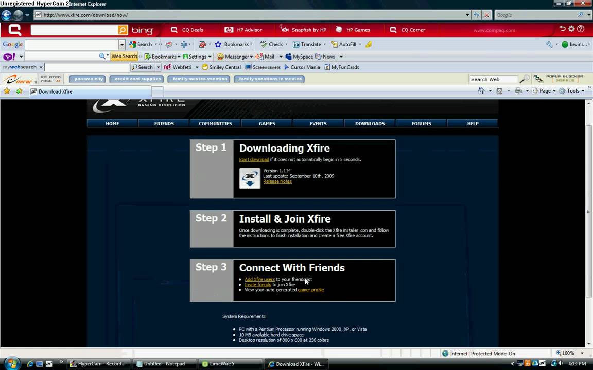Click the Compaq Q logo on red toolbar
This screenshot has height=370, width=593.
[x=15, y=30]
